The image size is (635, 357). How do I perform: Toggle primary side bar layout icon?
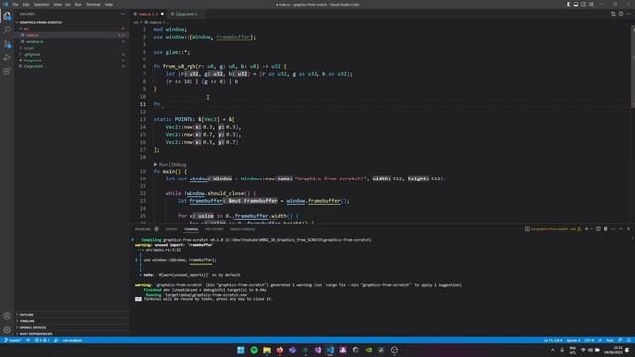coord(569,4)
